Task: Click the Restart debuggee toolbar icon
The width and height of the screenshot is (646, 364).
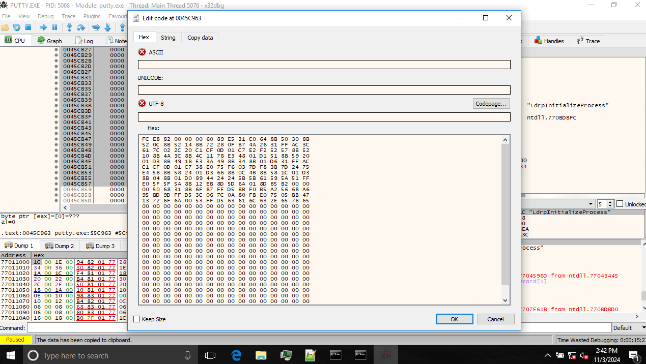Action: pos(17,27)
